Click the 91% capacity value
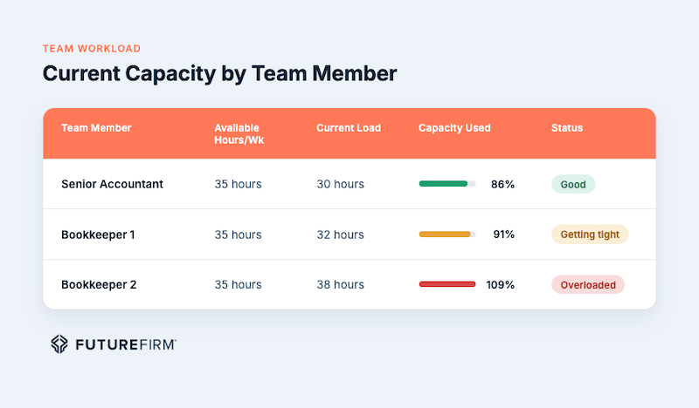This screenshot has height=408, width=699. pyautogui.click(x=504, y=235)
